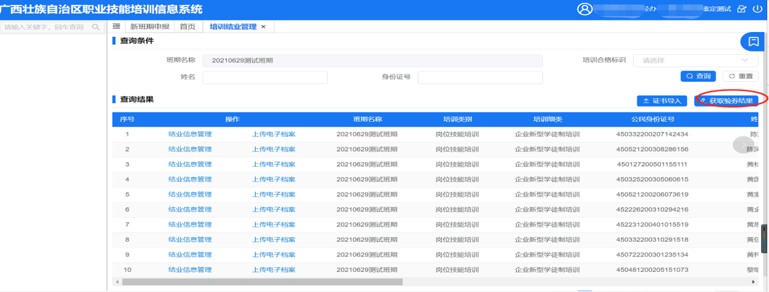Click the 获取验券结果 button
769x292 pixels.
point(726,101)
